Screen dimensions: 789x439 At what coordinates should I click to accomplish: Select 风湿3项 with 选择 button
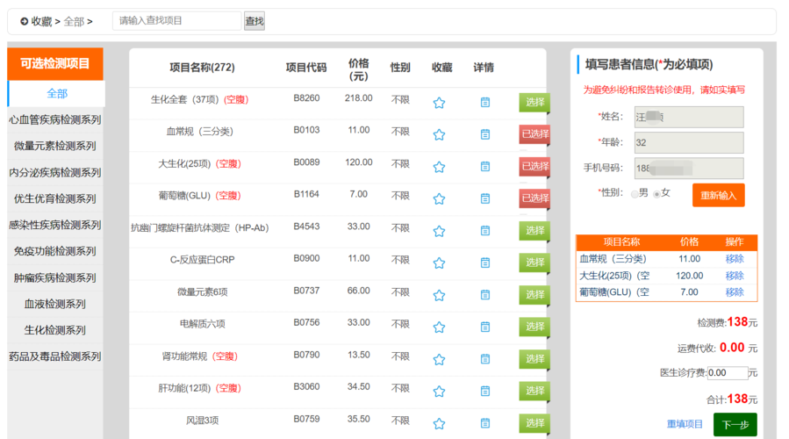pyautogui.click(x=534, y=423)
